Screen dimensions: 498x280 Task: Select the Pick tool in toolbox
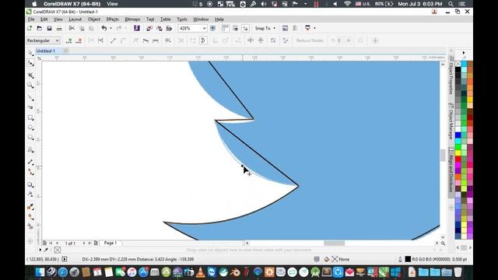tap(30, 53)
